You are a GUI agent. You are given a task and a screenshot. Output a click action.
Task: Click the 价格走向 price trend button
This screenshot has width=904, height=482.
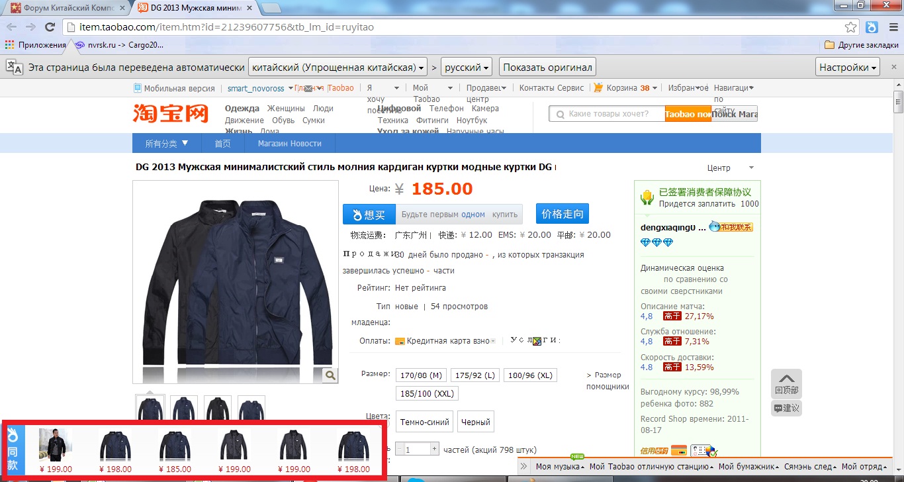click(x=563, y=214)
